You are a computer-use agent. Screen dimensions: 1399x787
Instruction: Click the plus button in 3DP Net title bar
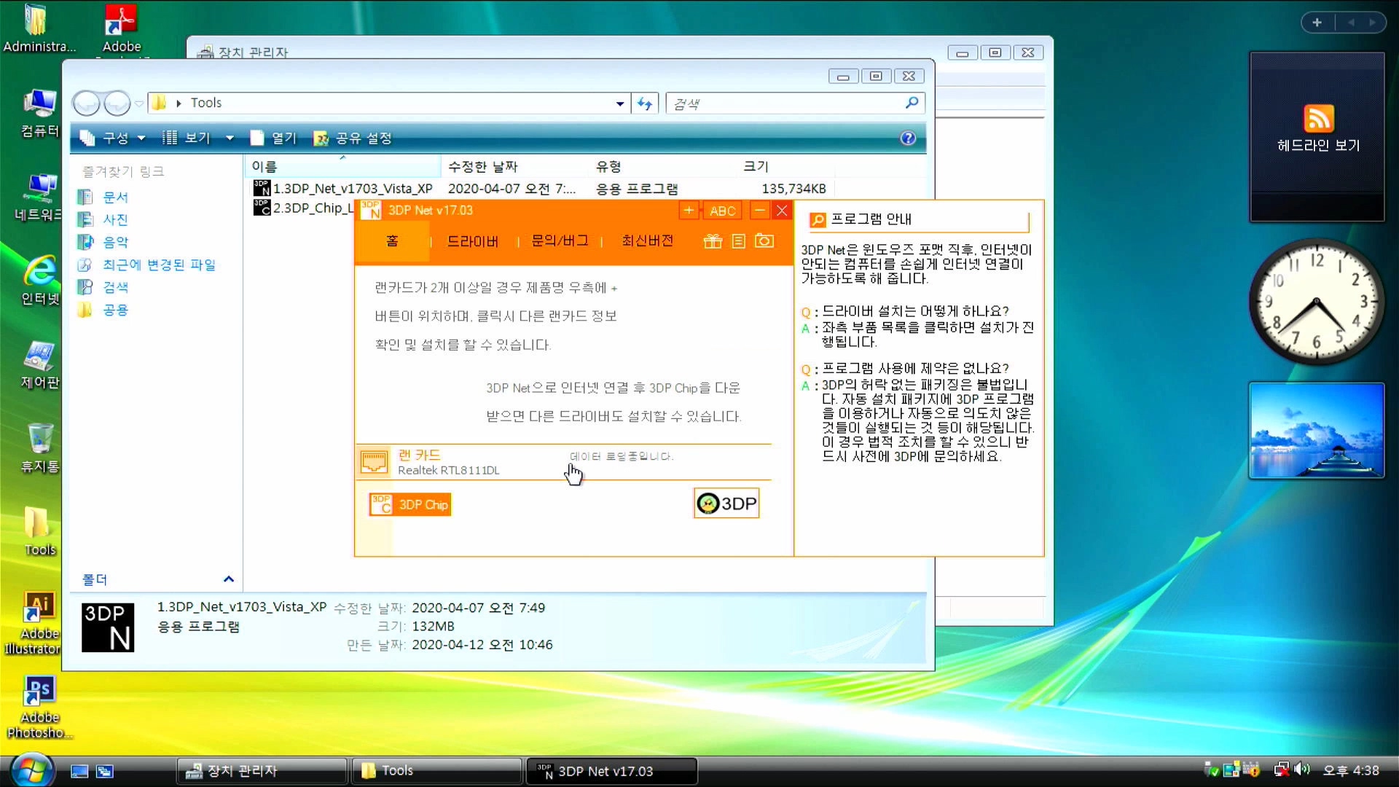pos(688,211)
